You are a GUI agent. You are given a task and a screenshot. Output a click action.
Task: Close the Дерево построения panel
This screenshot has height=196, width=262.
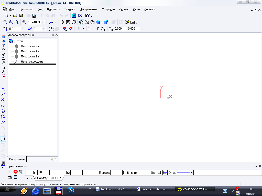57,35
